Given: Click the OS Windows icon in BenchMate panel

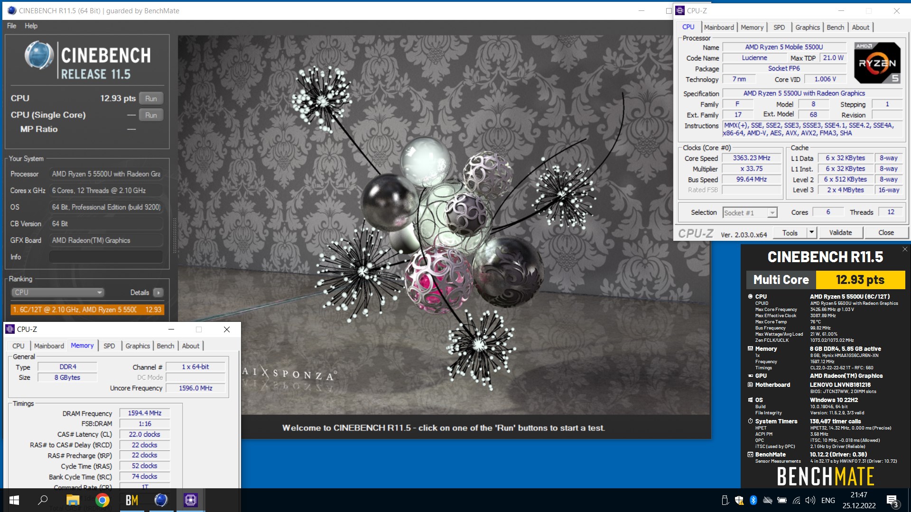Looking at the screenshot, I should (x=750, y=400).
